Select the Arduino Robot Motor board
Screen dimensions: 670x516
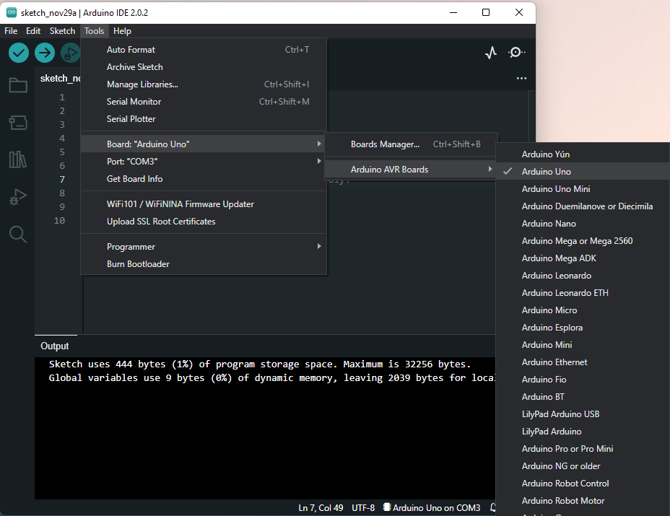[583, 501]
